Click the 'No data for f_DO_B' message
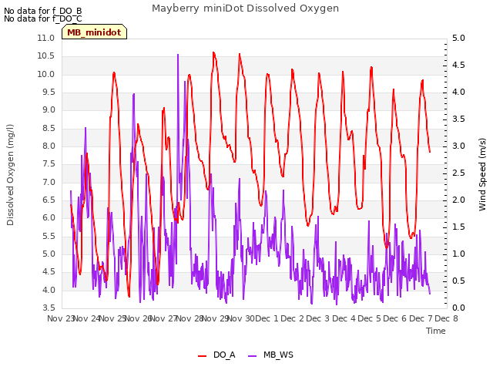Screen dimensions: 493x370 tap(43, 11)
